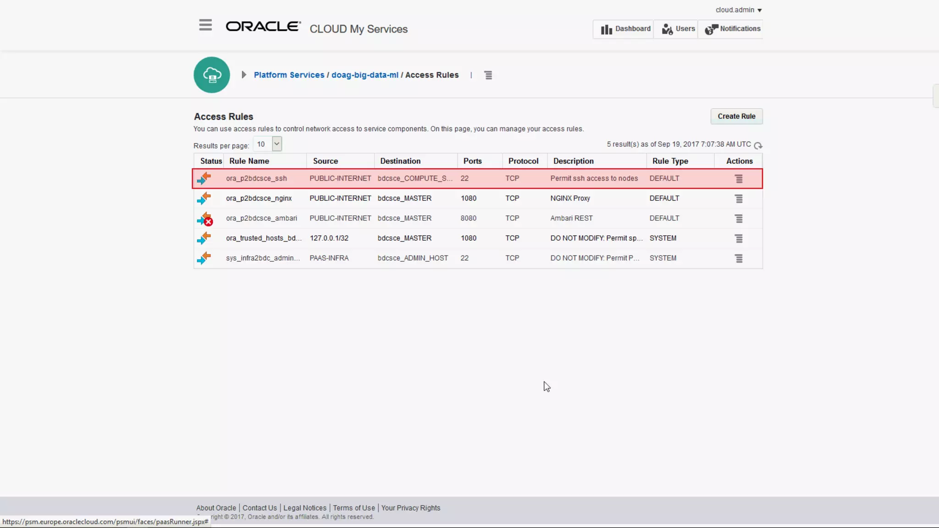Open the Notifications tab
The height and width of the screenshot is (528, 939).
[732, 29]
